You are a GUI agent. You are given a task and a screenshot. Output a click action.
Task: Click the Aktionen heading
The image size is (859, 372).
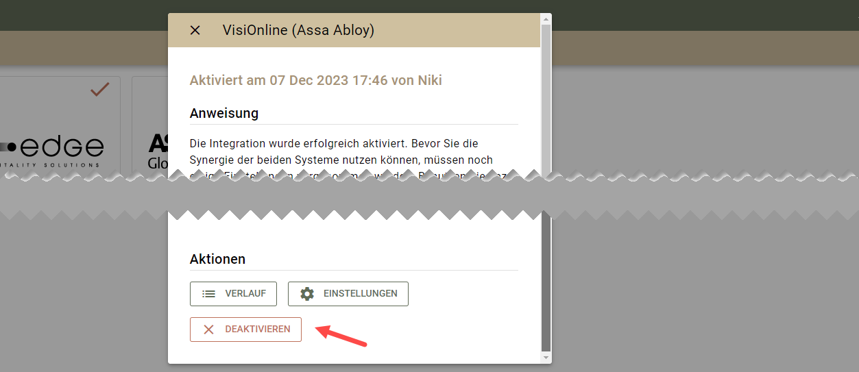tap(217, 259)
